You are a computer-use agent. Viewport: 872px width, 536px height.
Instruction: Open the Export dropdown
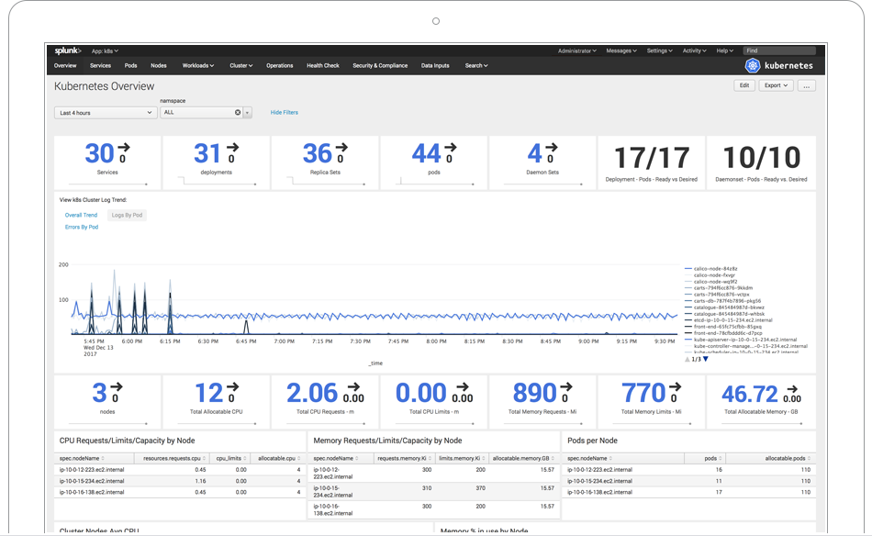point(776,85)
